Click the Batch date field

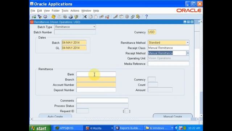tap(74, 43)
